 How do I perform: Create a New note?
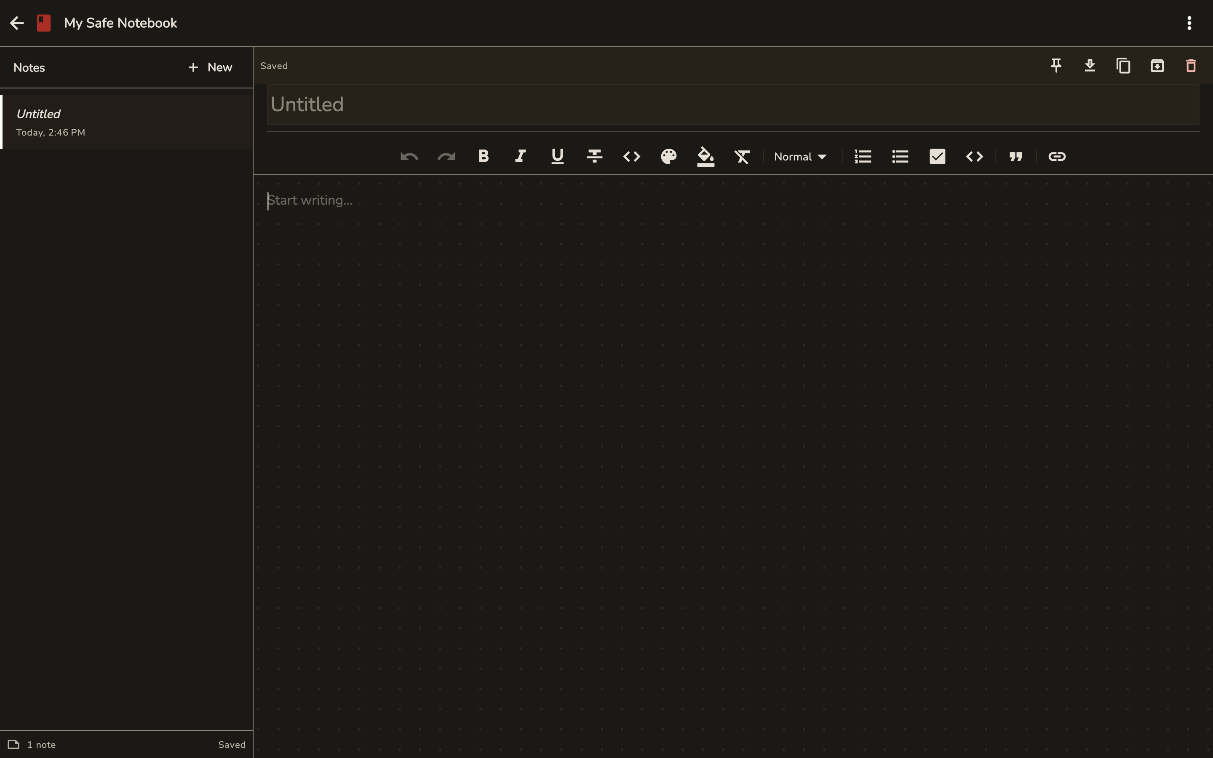pos(210,67)
